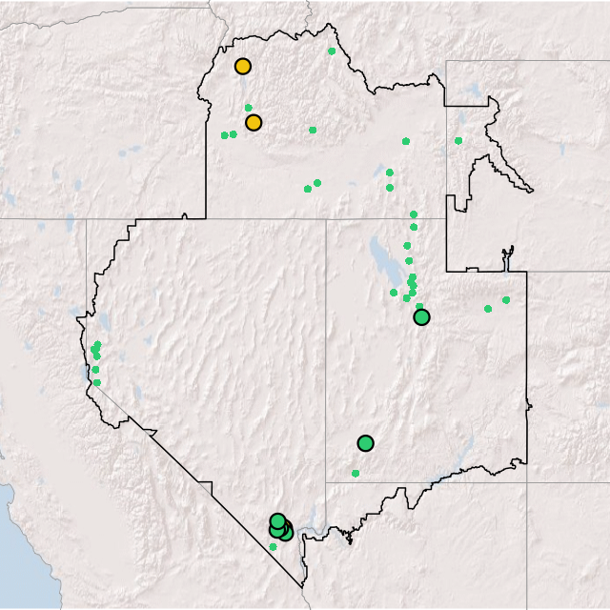This screenshot has width=610, height=610.
Task: Select upper-right dot of the central Idaho pair
Action: click(317, 182)
